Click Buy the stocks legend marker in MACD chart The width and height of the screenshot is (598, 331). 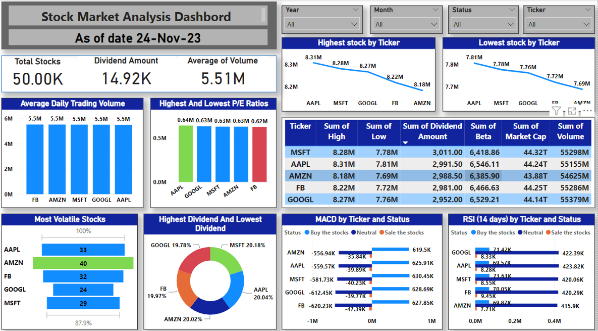click(307, 232)
